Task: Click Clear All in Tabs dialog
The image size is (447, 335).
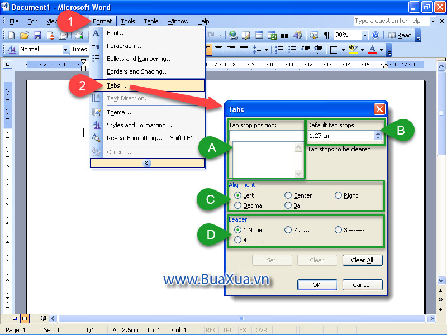Action: [362, 260]
